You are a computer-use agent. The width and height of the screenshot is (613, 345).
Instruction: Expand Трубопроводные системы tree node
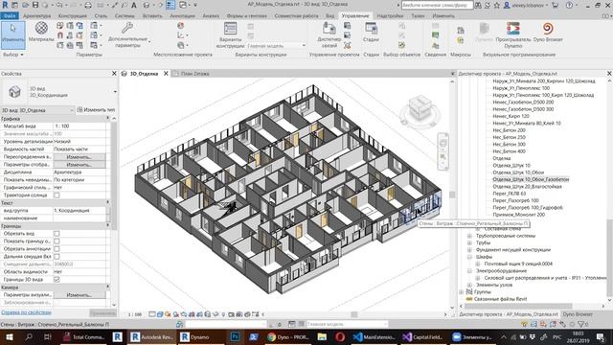tap(469, 236)
